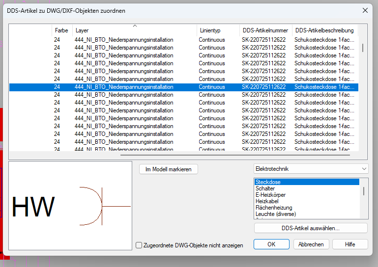Open Hilfe for this dialog
The width and height of the screenshot is (378, 267).
(350, 244)
